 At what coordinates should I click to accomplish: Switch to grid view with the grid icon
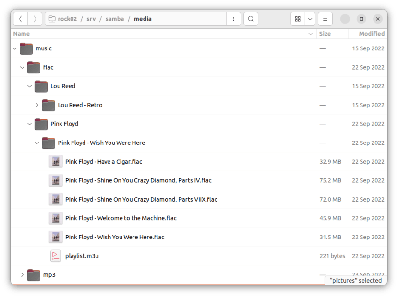298,19
